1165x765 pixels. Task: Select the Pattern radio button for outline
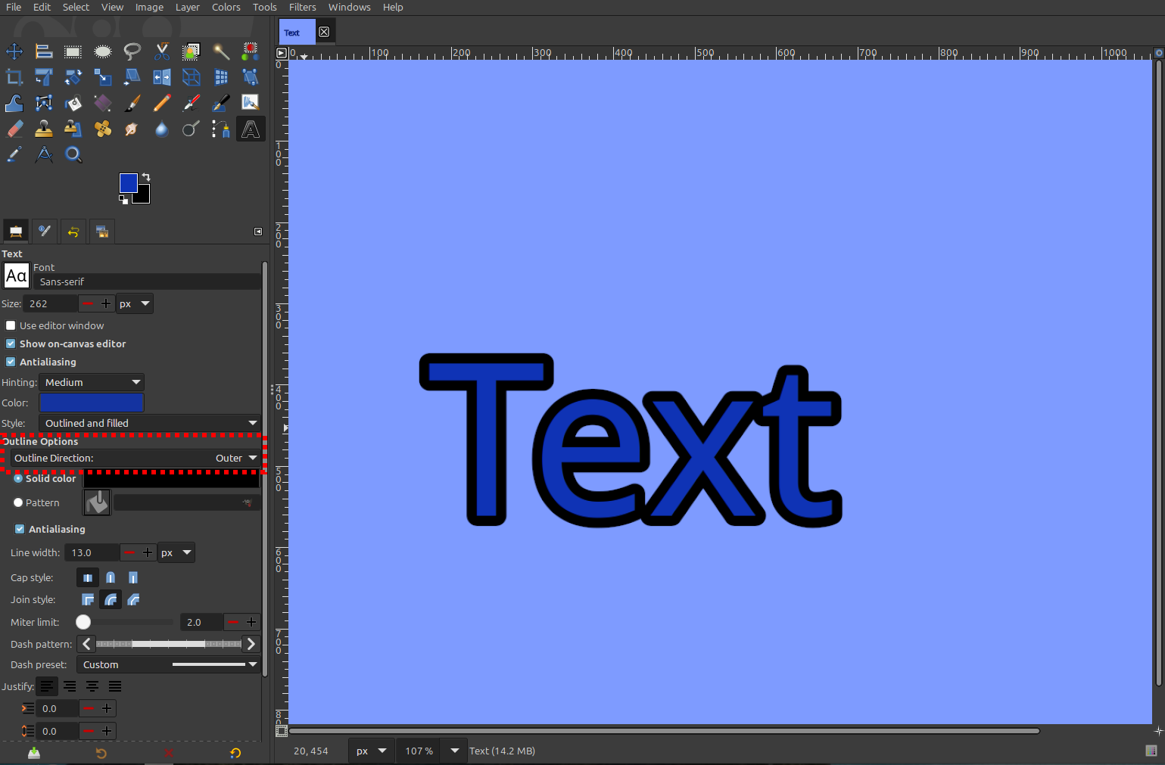pyautogui.click(x=18, y=502)
